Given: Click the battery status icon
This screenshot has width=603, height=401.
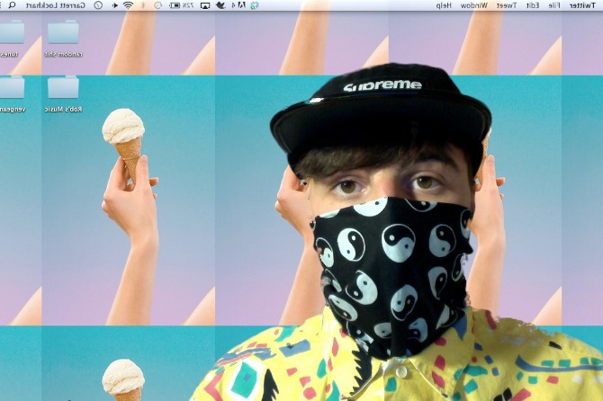Looking at the screenshot, I should [x=175, y=5].
